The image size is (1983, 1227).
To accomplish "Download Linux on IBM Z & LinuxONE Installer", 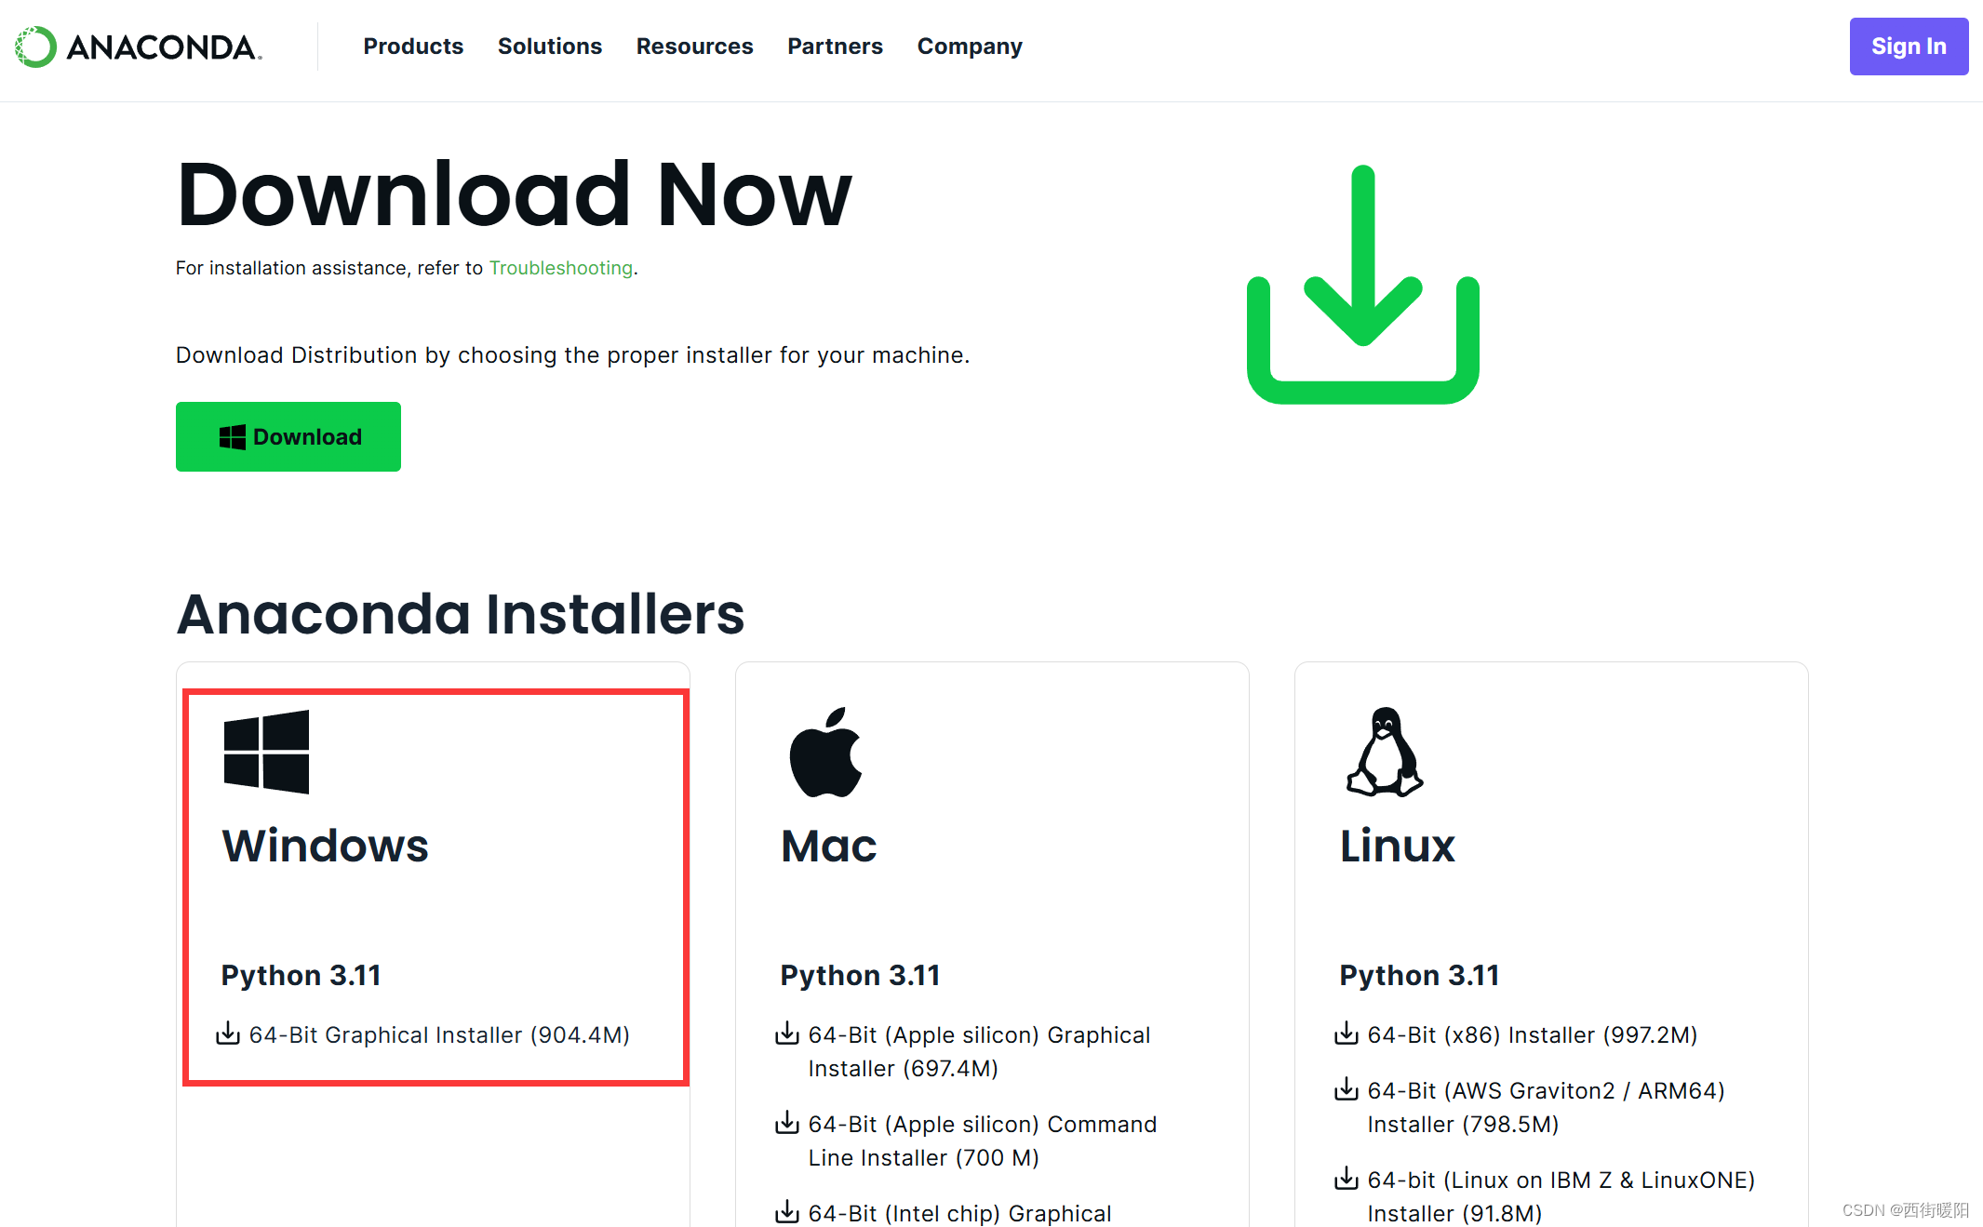I will coord(1561,1197).
